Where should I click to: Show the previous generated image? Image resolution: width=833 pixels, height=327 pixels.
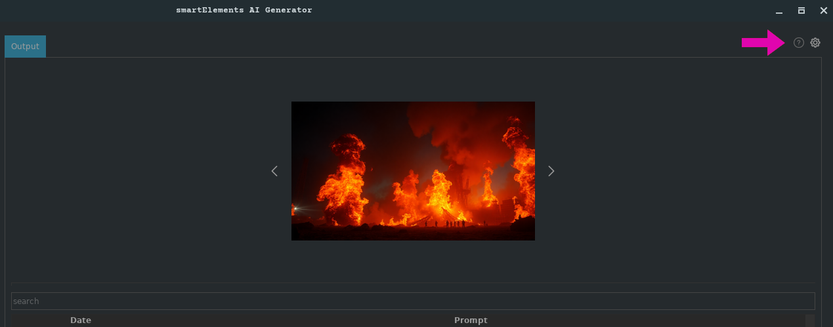274,171
